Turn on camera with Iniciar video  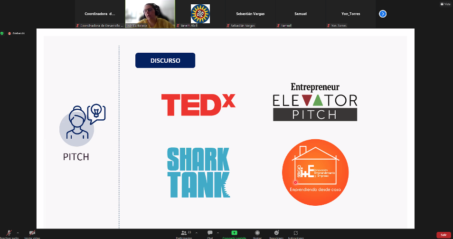[32, 233]
